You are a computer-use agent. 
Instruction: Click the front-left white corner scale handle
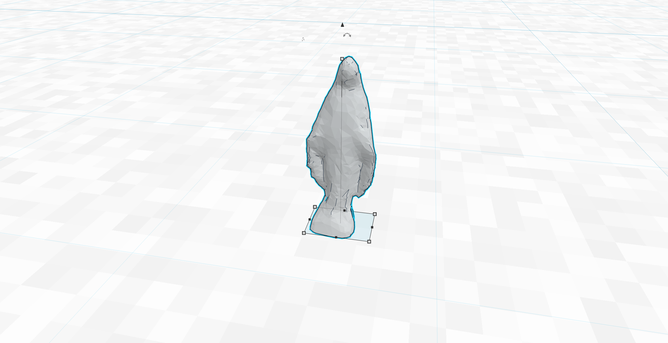point(304,233)
